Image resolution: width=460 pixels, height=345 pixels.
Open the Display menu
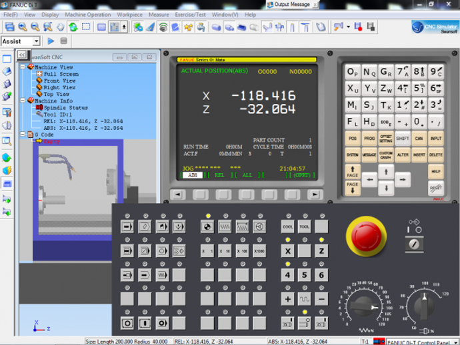(50, 15)
